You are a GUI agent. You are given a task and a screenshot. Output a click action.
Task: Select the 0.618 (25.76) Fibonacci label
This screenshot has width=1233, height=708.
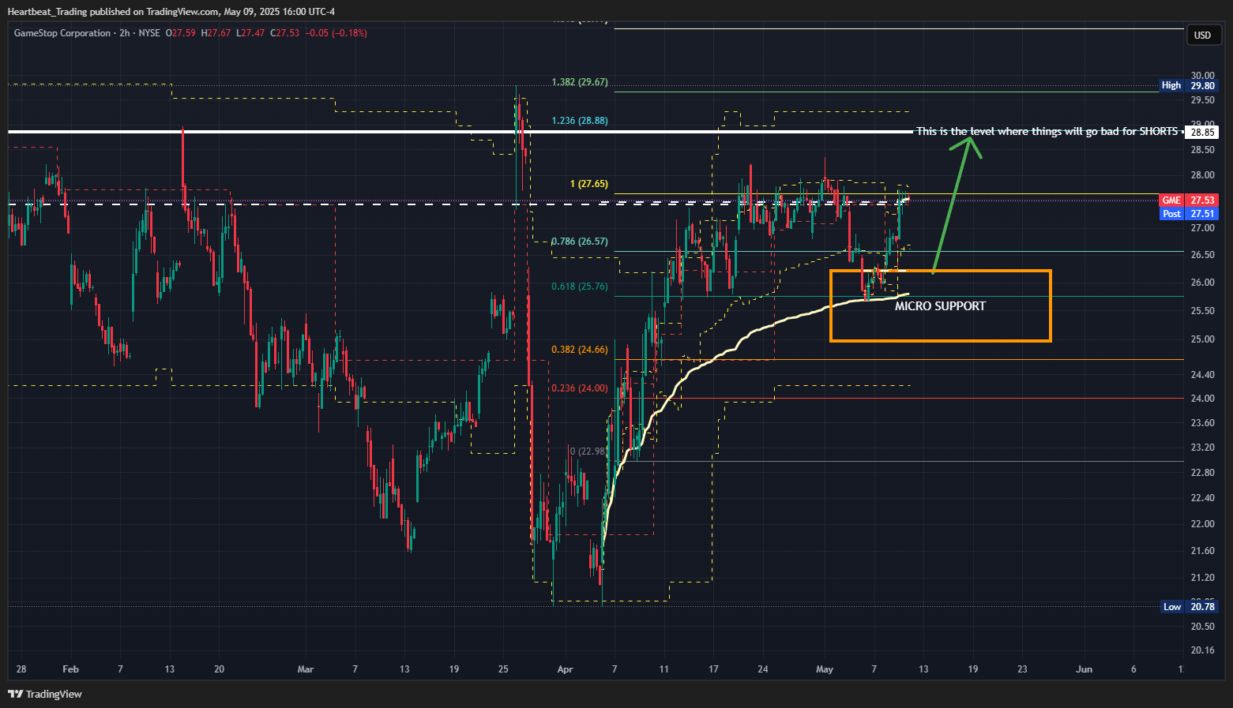(x=580, y=287)
